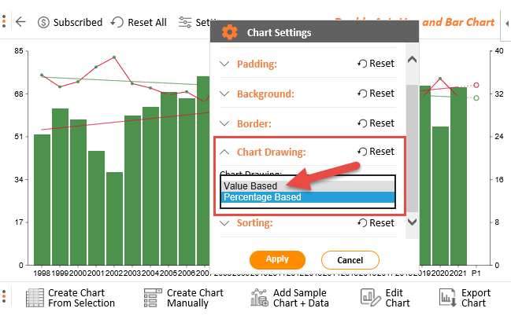
Task: Expand the Sorting section chevron
Action: [224, 223]
